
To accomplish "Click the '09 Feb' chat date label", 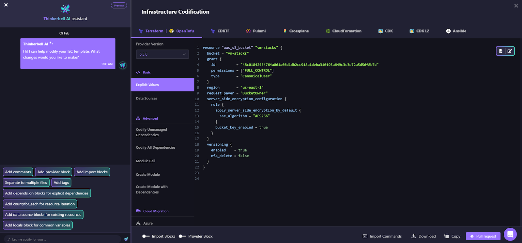I will [64, 33].
